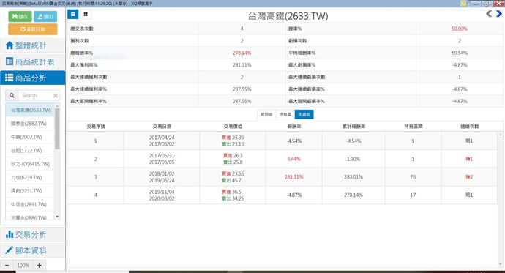This screenshot has width=505, height=273.
Task: Go to next stock with right chevron
Action: click(x=499, y=13)
